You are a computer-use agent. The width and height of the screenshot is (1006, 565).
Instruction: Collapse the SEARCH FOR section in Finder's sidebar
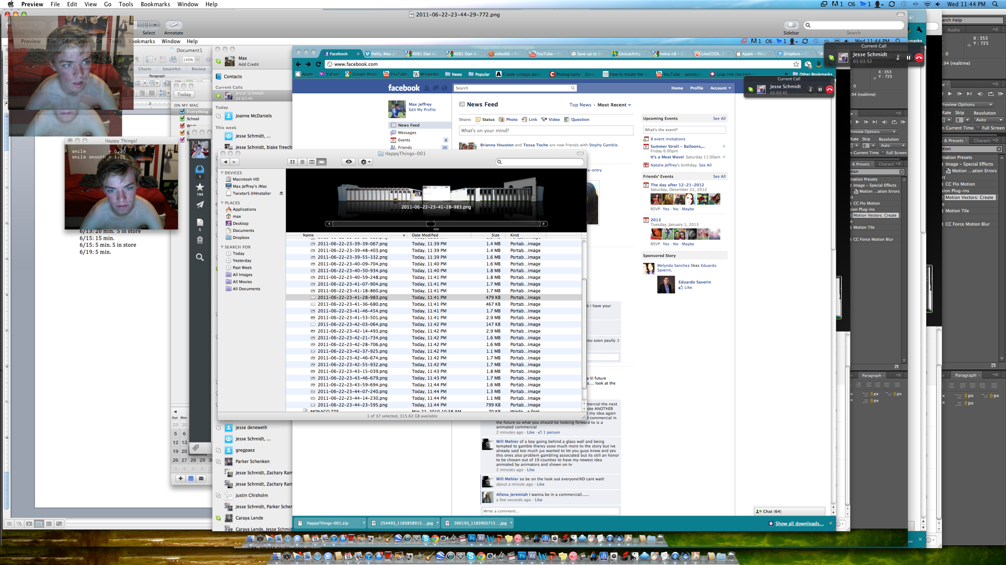[222, 247]
